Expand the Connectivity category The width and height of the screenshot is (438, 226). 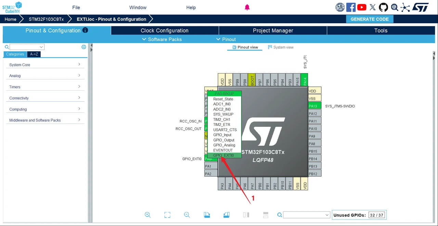[45, 98]
